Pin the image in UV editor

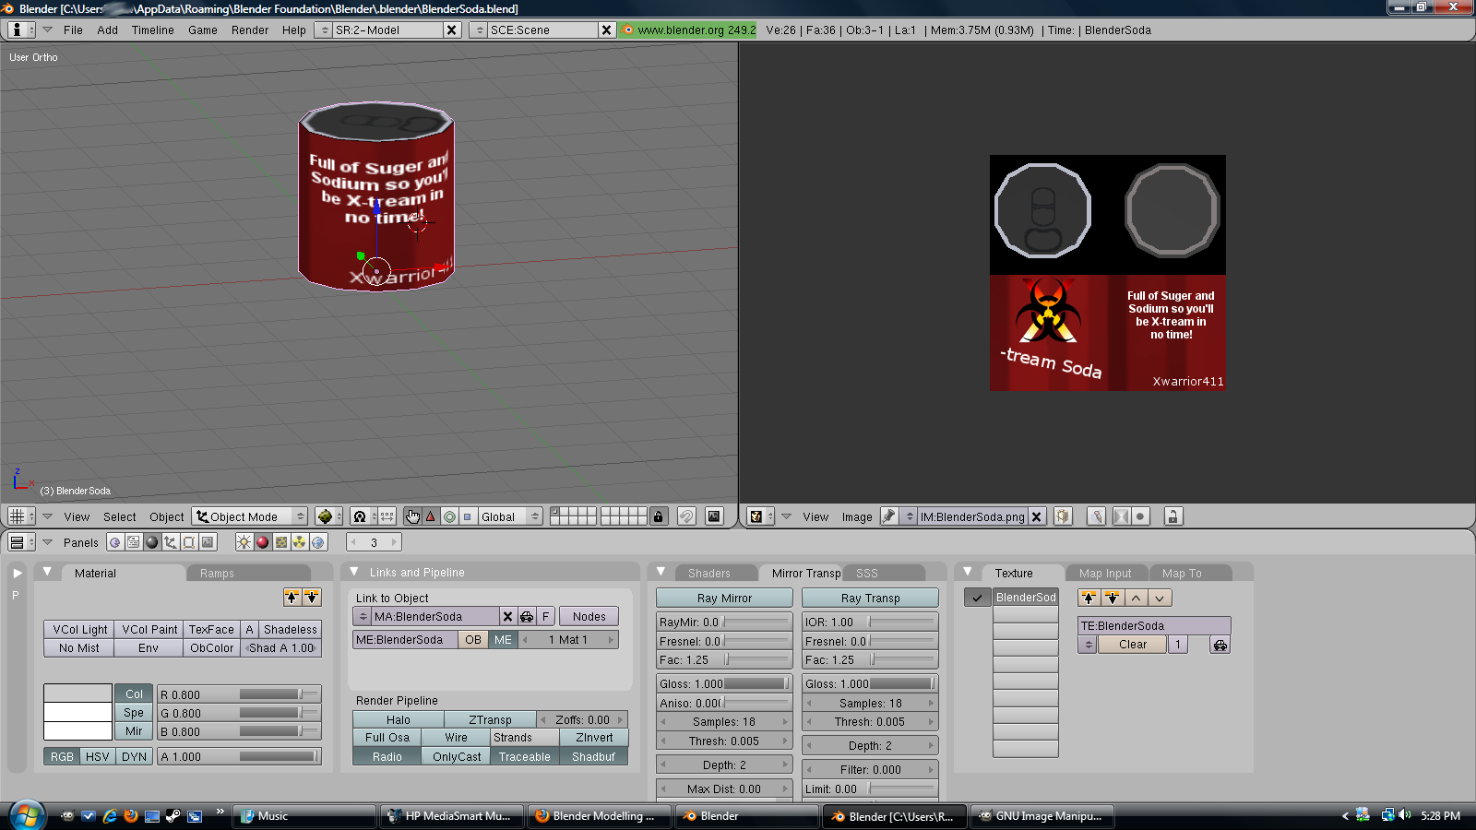click(x=888, y=516)
